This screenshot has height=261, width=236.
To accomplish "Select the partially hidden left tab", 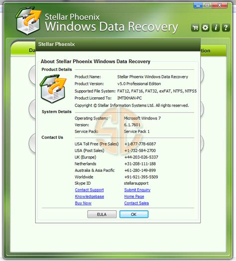I will pos(23,49).
